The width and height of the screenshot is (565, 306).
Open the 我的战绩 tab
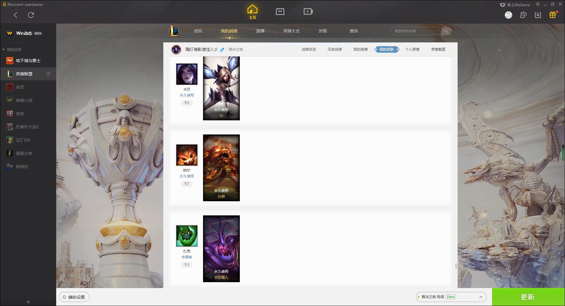tap(229, 31)
